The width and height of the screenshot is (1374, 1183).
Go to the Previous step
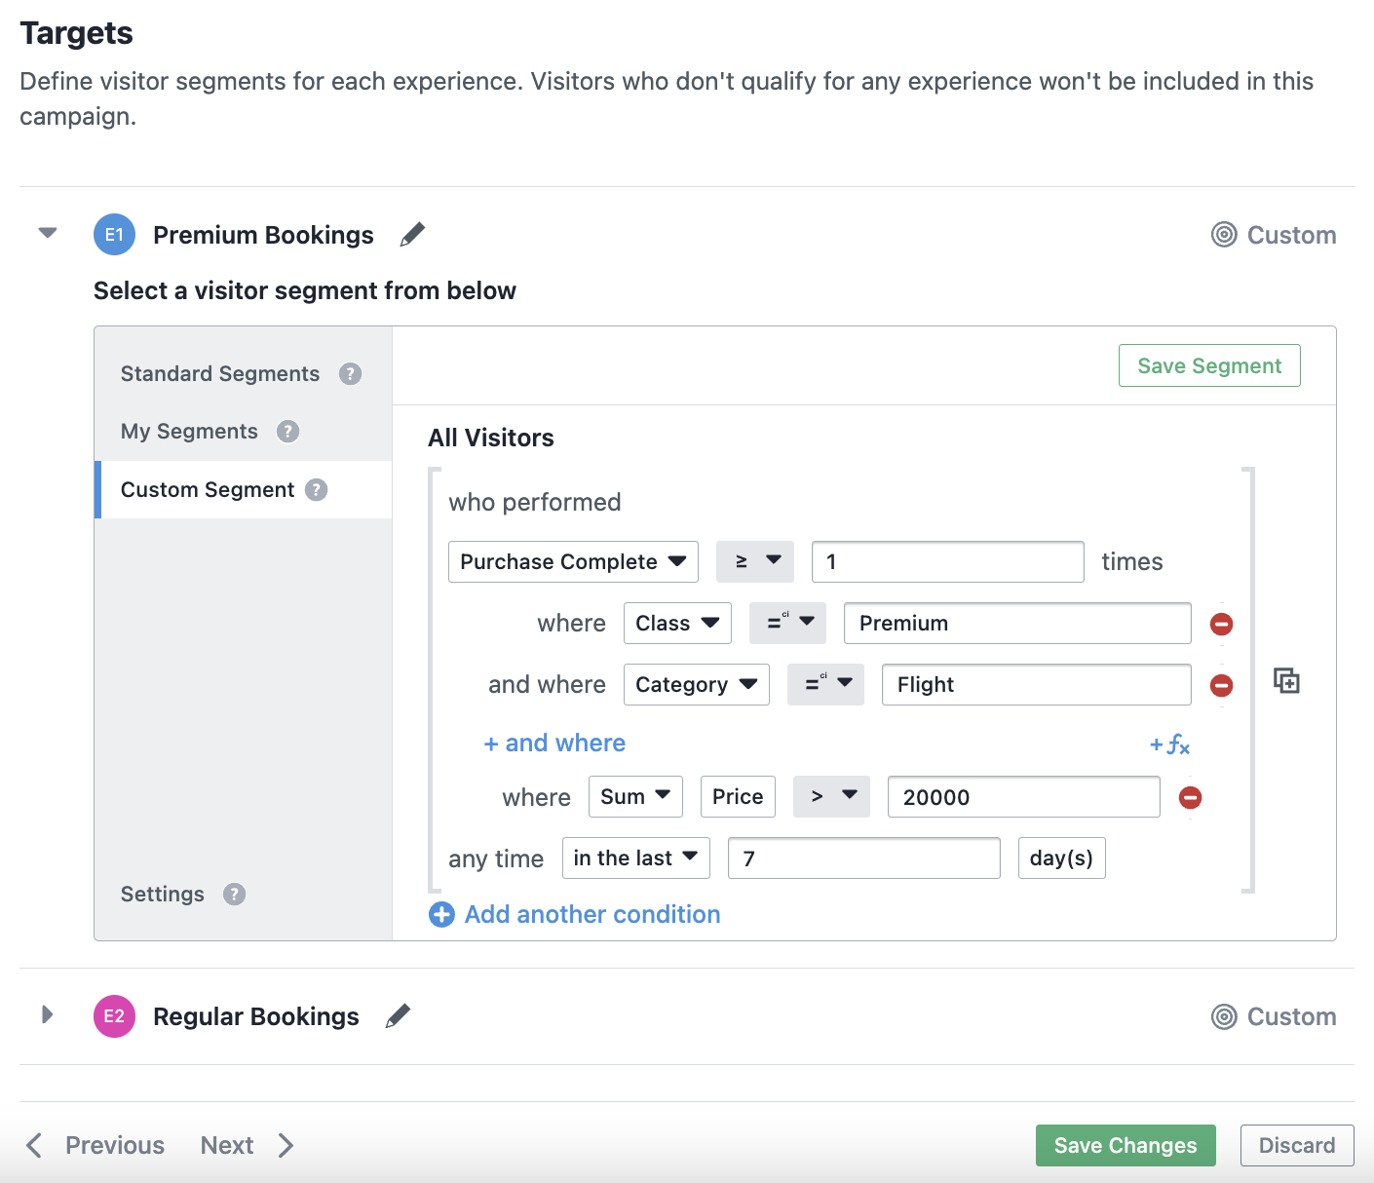115,1145
